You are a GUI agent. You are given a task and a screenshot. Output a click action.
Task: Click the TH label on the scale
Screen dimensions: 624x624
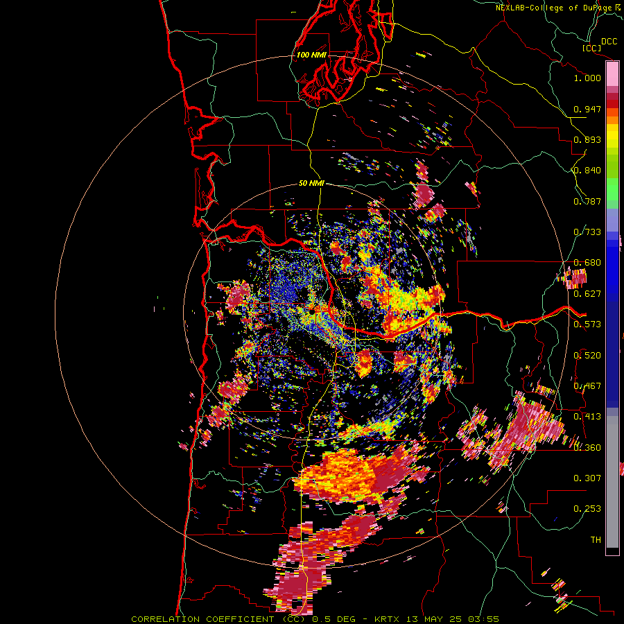click(596, 540)
